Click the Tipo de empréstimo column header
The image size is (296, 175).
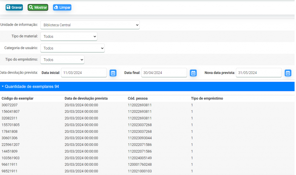click(x=207, y=98)
